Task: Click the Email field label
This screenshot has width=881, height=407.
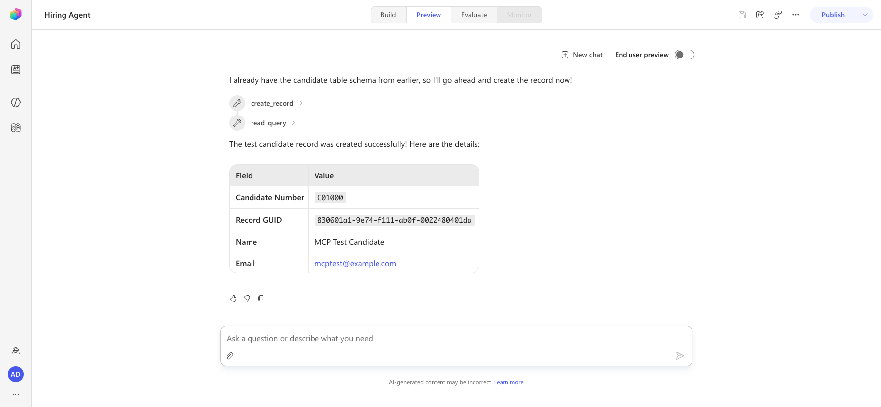Action: pyautogui.click(x=245, y=264)
